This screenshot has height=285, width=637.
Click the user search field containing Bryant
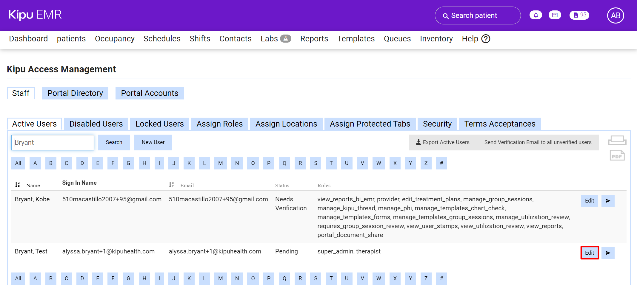[x=53, y=142]
